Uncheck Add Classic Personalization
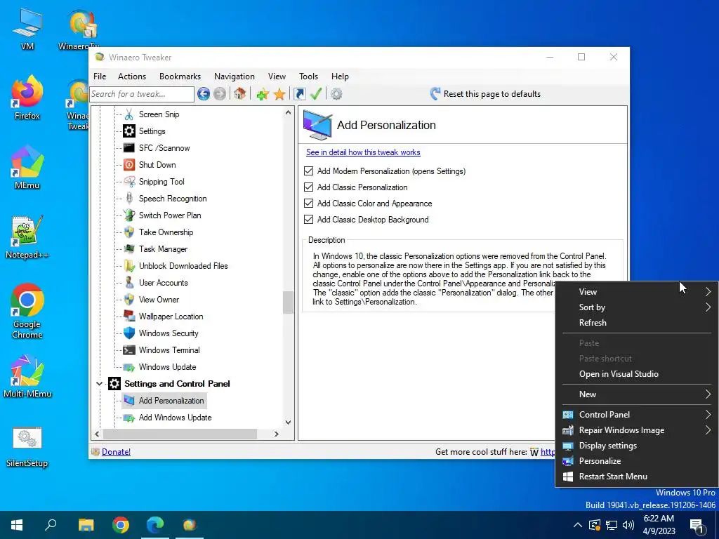The image size is (719, 539). click(x=309, y=187)
